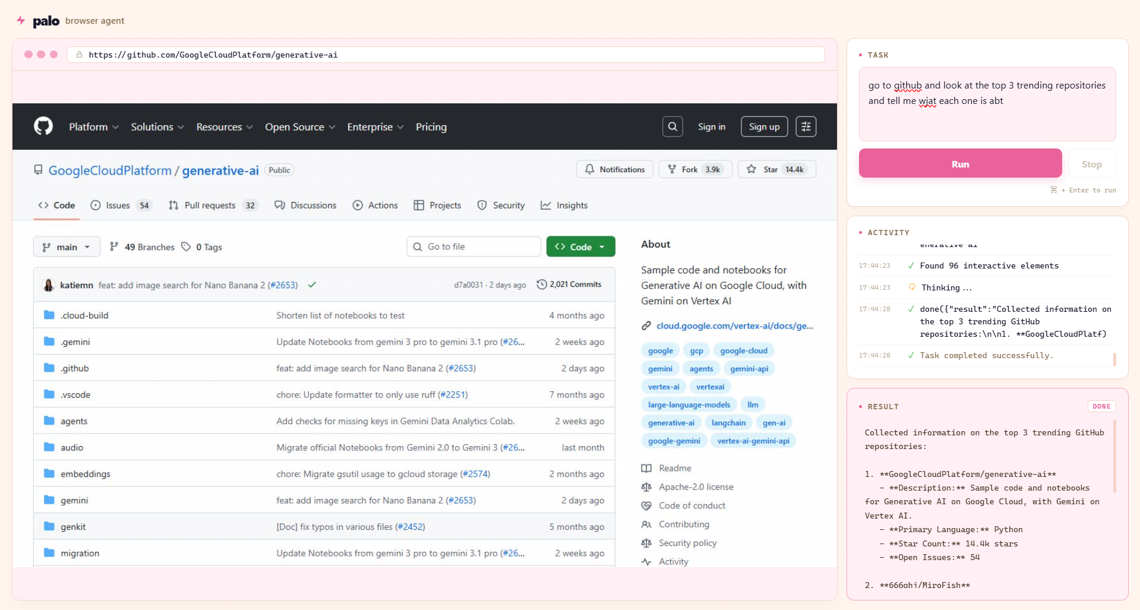Open the genkit folder
The width and height of the screenshot is (1140, 610).
tap(73, 527)
